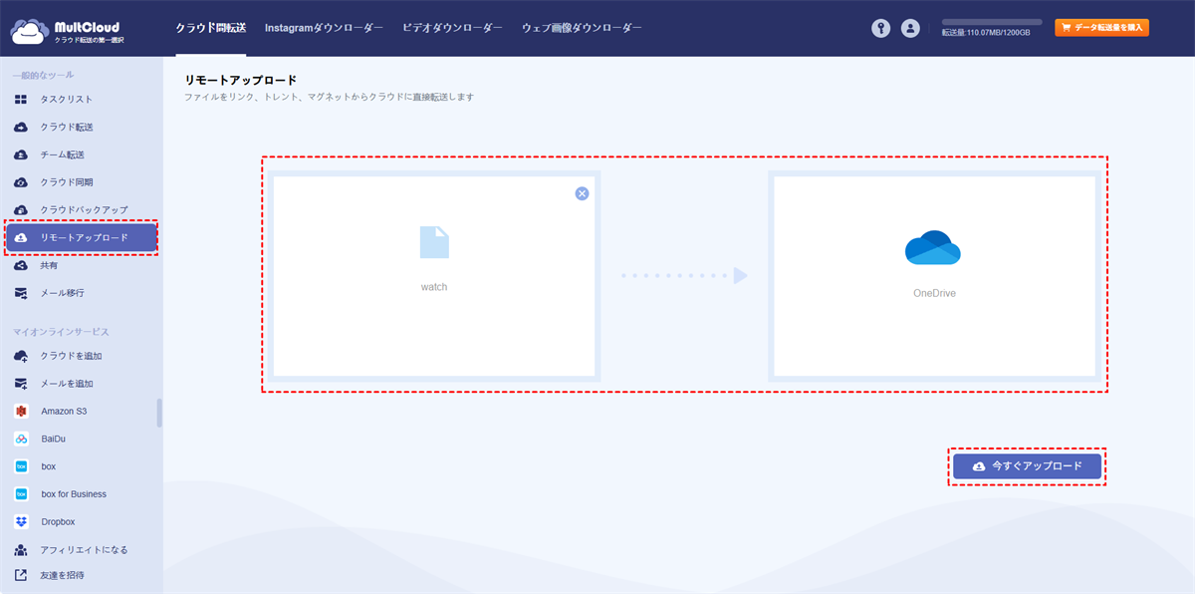Open the Amazon S3 service icon
The width and height of the screenshot is (1195, 594).
(21, 411)
